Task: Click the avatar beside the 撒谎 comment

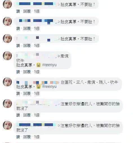Action: coord(7,56)
